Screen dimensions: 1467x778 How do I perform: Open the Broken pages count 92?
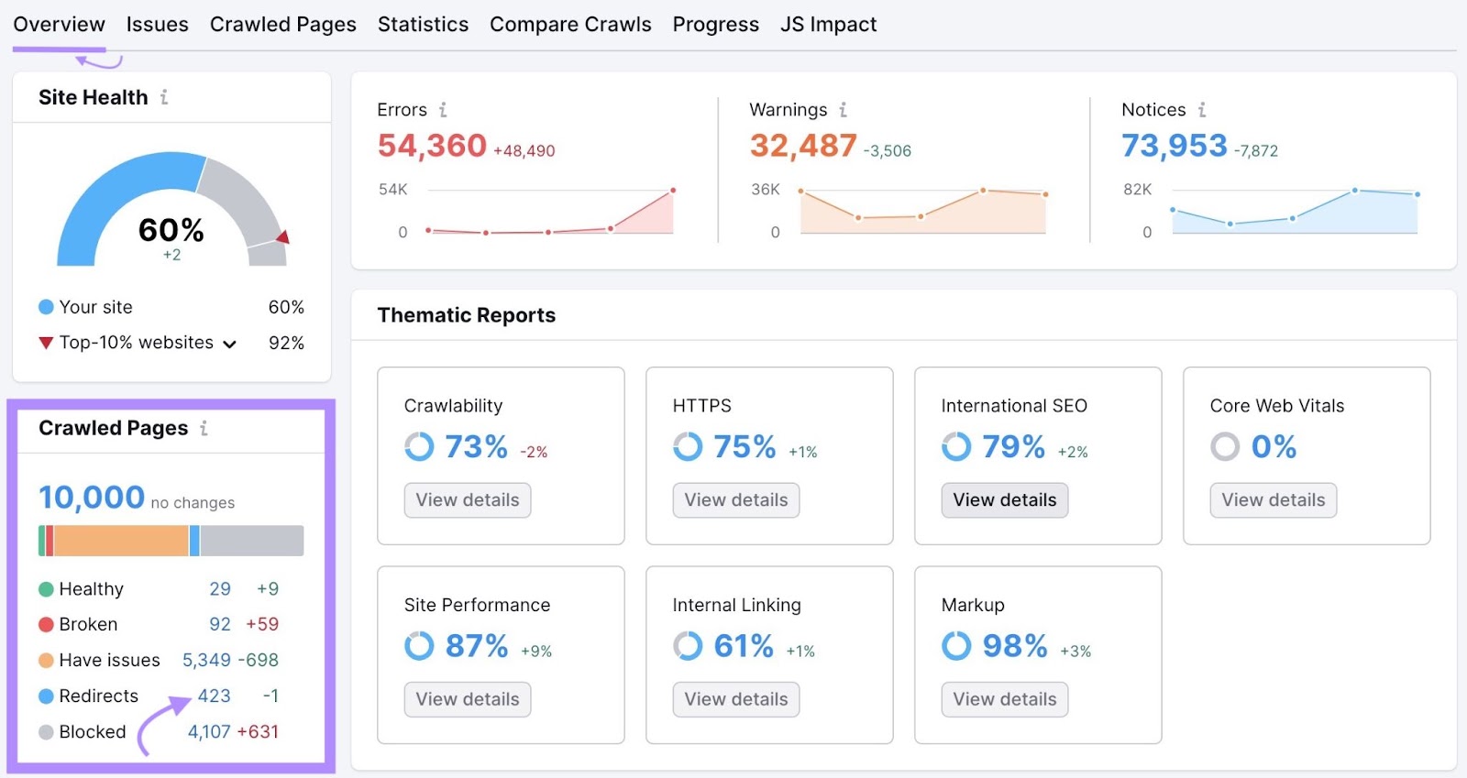(x=219, y=624)
